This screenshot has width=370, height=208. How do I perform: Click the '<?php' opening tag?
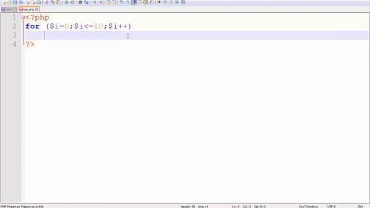click(x=38, y=17)
